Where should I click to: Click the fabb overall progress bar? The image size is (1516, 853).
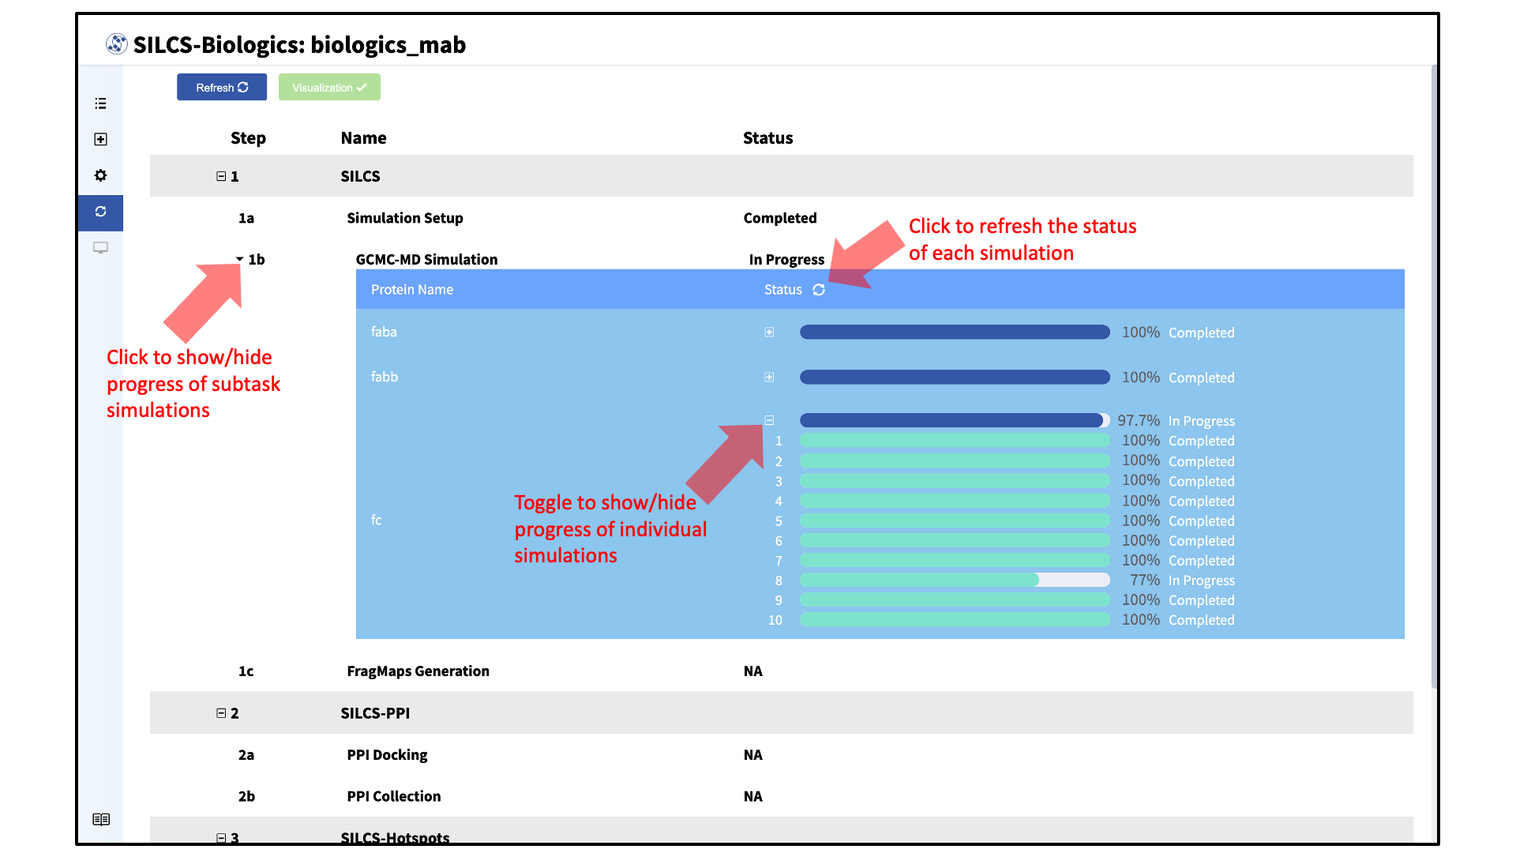(x=955, y=378)
